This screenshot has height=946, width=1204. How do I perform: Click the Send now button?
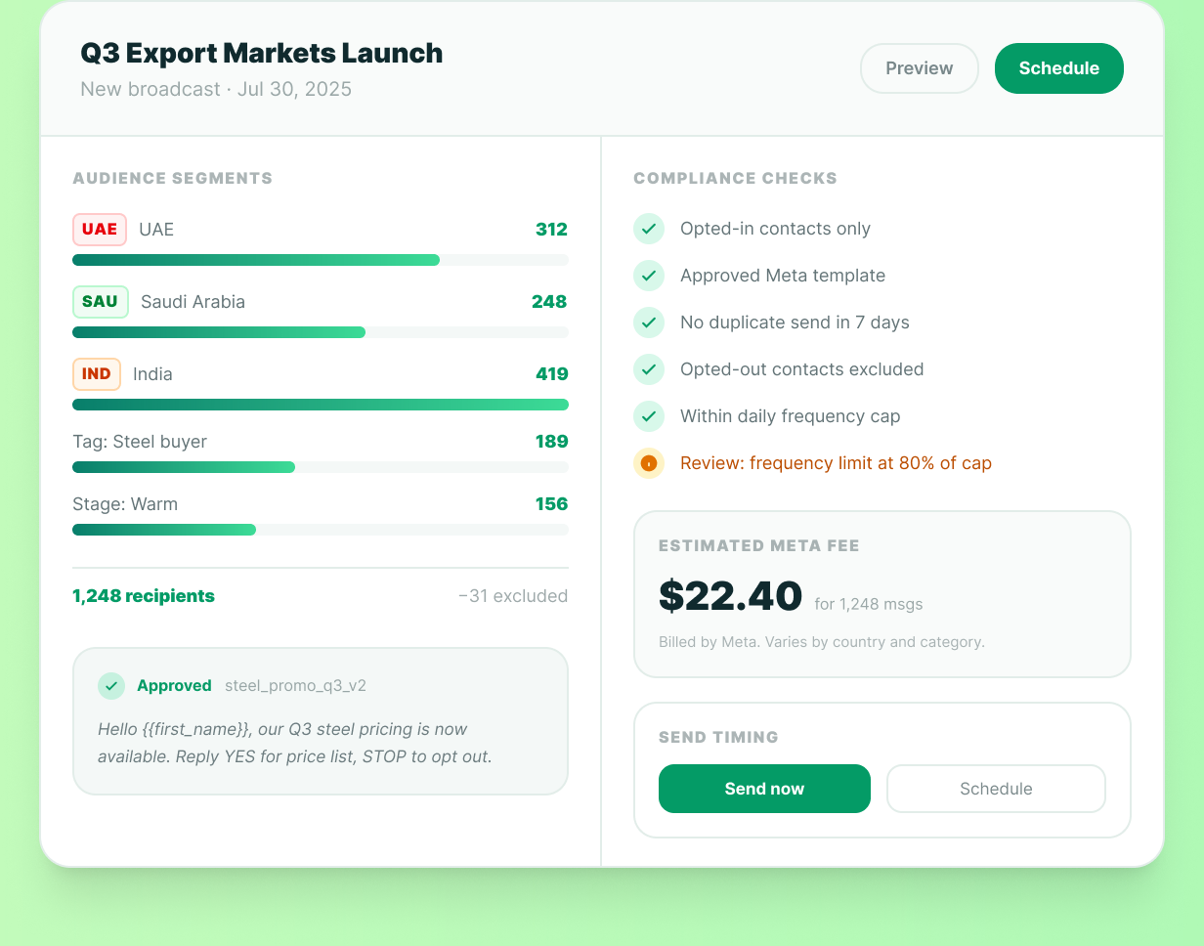click(764, 789)
